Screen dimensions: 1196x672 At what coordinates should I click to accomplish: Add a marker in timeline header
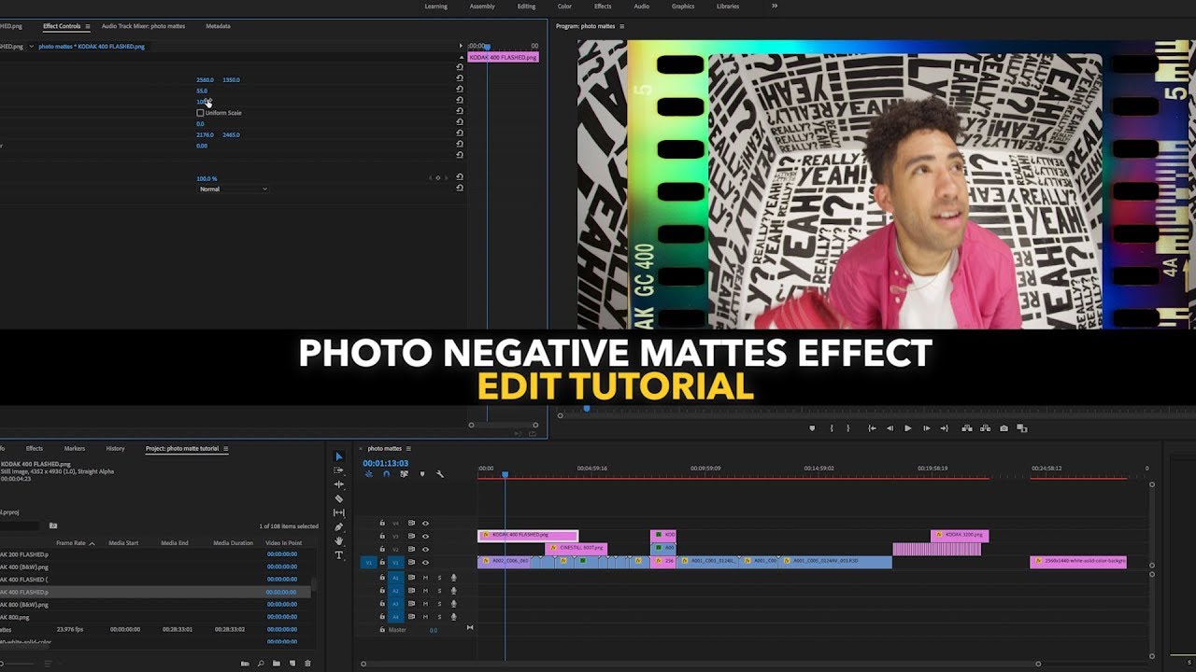421,474
